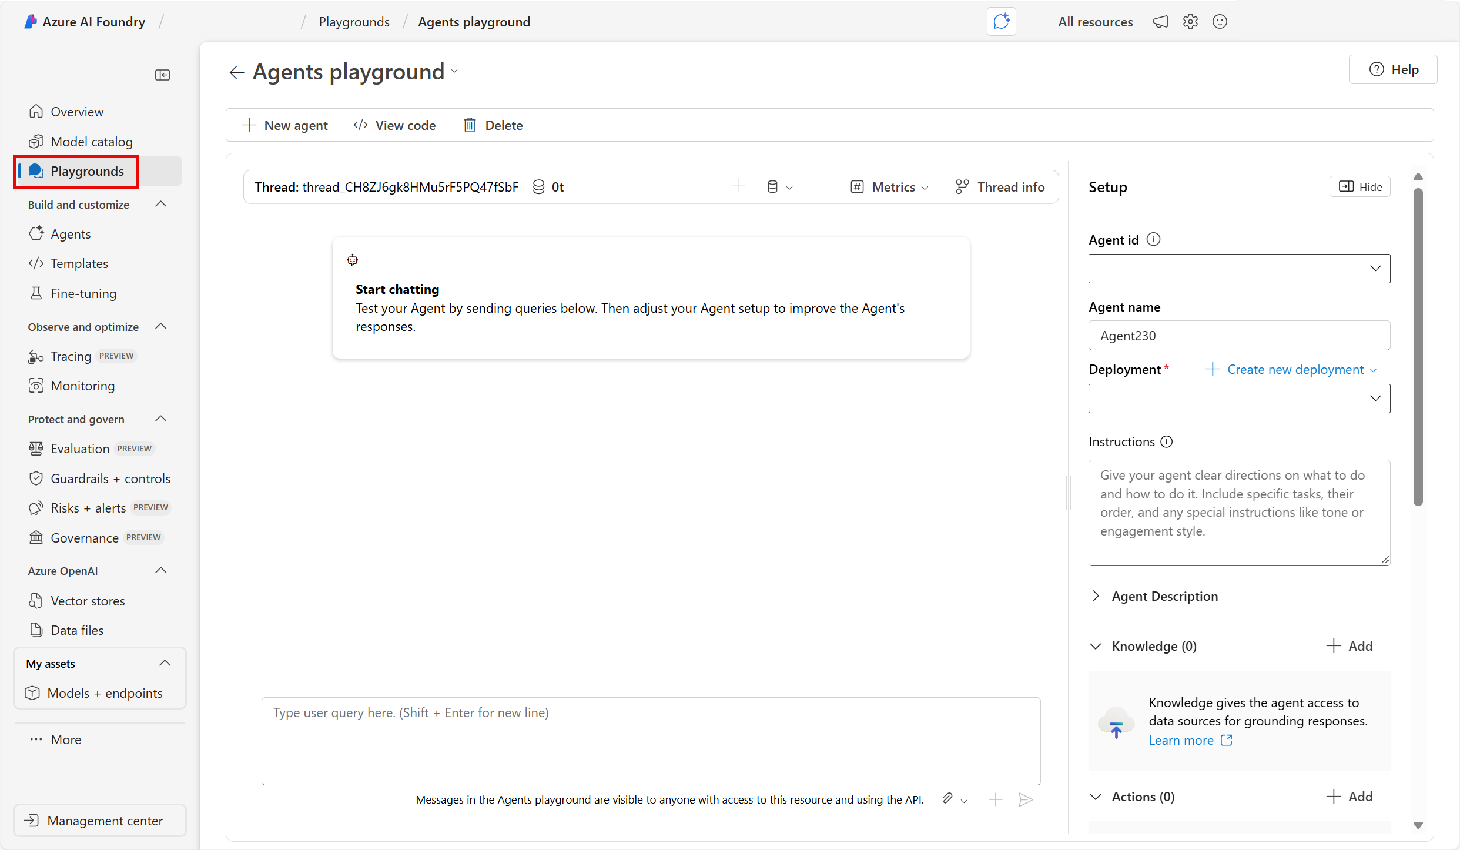Collapse the left sidebar panel icon
1460x850 pixels.
point(163,75)
